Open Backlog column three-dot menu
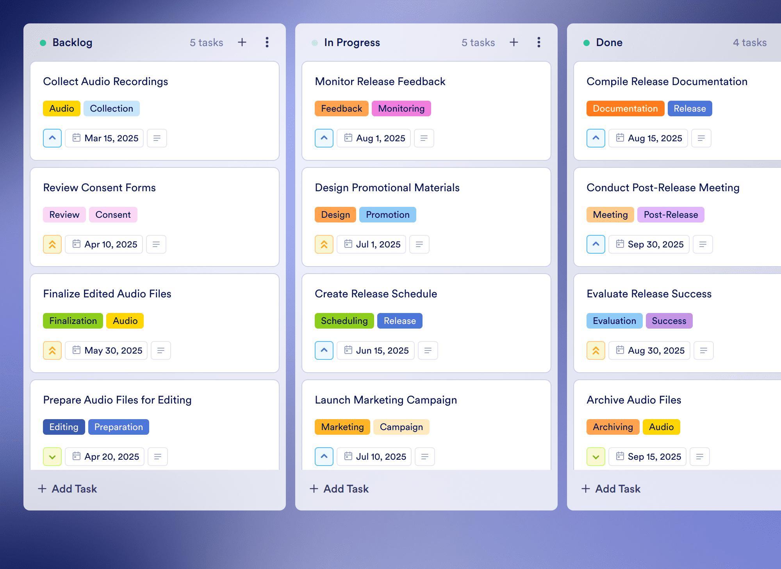This screenshot has height=569, width=781. pos(267,42)
